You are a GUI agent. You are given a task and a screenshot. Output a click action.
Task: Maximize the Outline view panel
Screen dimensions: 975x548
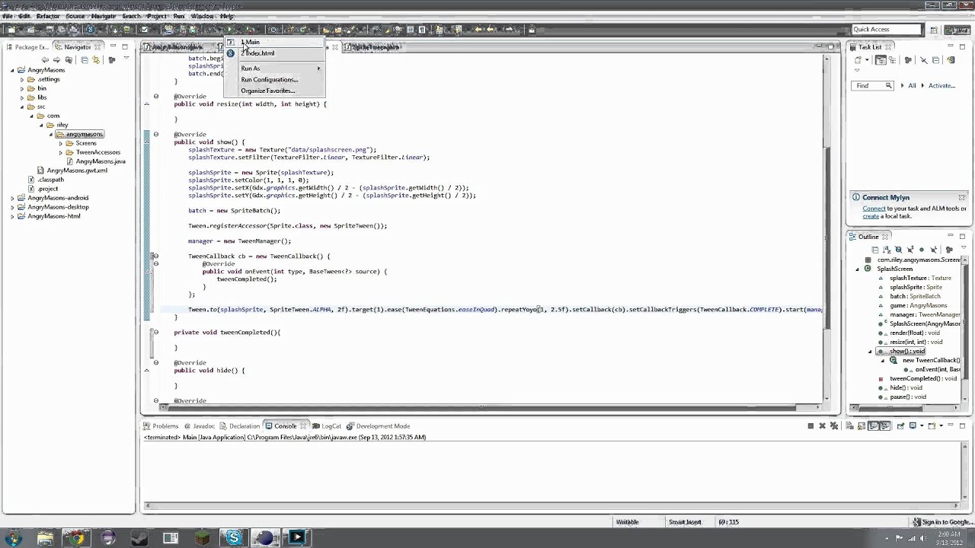(962, 237)
